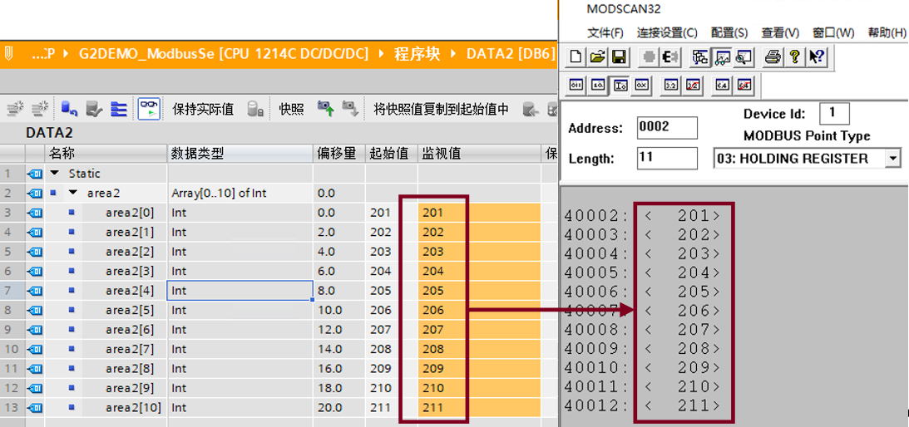Click the Length input field showing 11
909x427 pixels.
click(x=667, y=158)
